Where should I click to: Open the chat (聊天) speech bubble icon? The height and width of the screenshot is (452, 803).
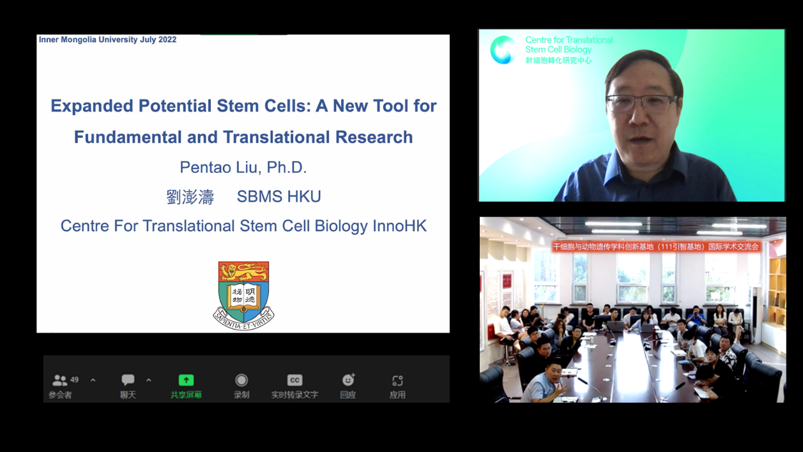tap(128, 380)
